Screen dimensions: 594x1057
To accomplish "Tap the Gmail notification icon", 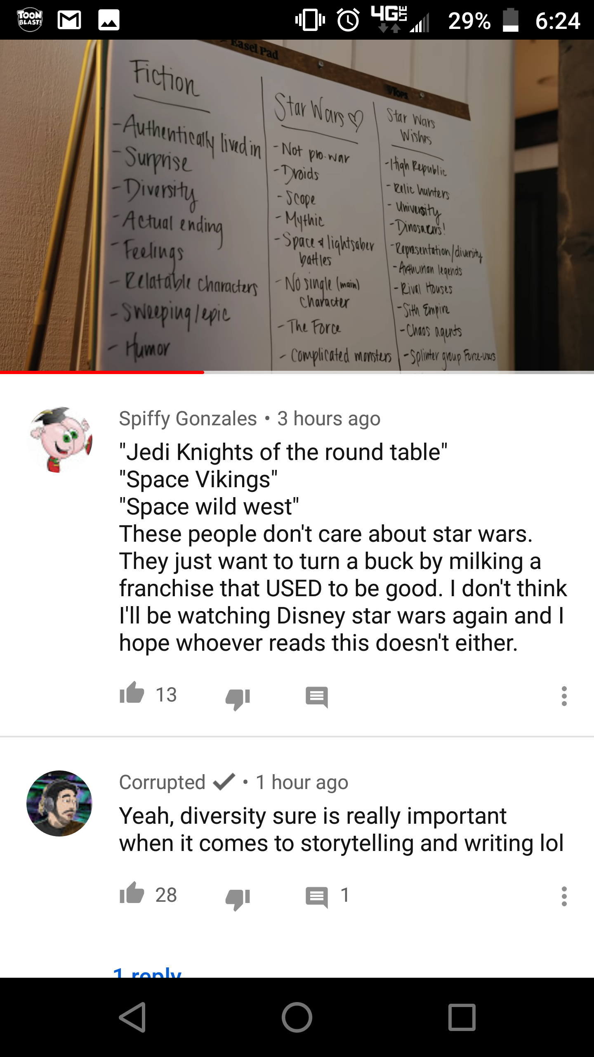I will click(69, 20).
